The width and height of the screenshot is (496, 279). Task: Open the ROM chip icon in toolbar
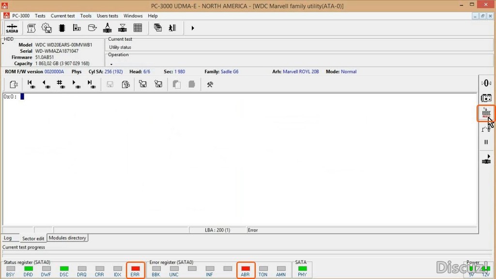[x=62, y=28]
